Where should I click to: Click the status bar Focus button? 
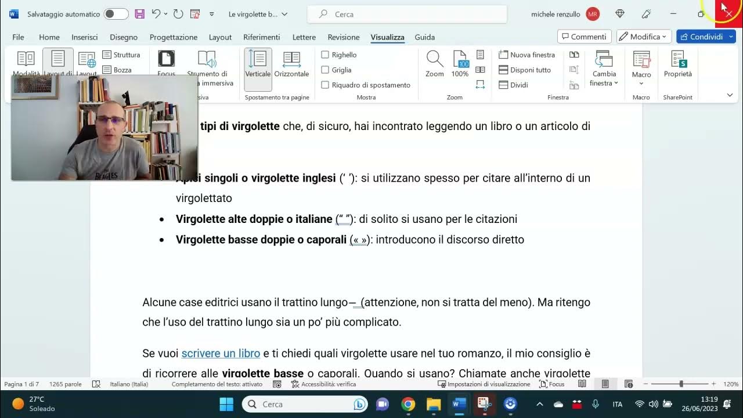(552, 384)
